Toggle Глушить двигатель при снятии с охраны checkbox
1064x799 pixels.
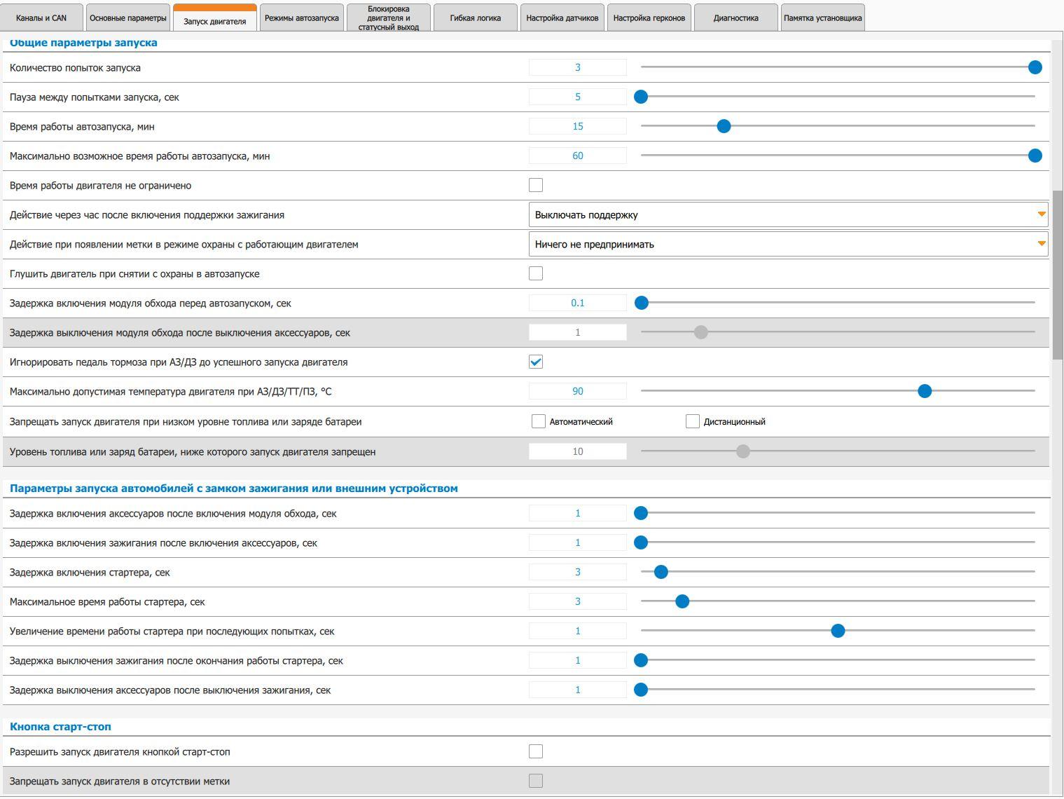pyautogui.click(x=536, y=273)
